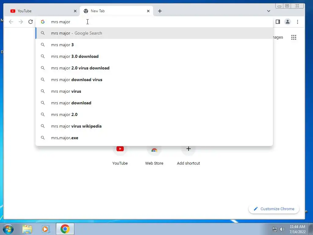This screenshot has width=313, height=235.
Task: Choose 'mrs major virus wikipedia' suggestion
Action: point(154,126)
